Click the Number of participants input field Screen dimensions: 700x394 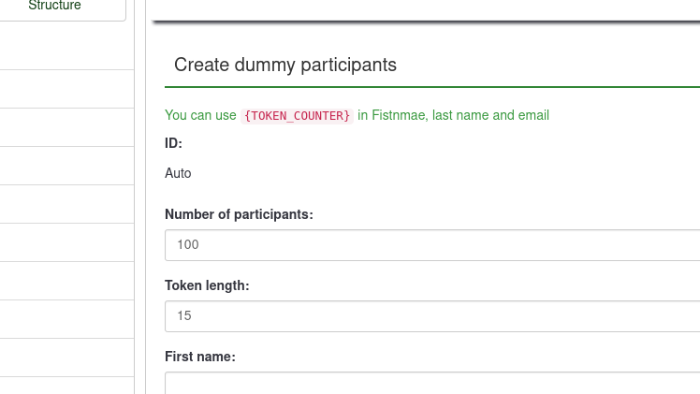pyautogui.click(x=431, y=244)
